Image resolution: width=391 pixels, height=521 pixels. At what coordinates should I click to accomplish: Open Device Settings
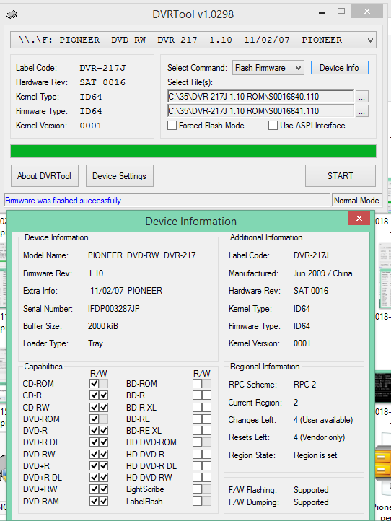(x=120, y=176)
